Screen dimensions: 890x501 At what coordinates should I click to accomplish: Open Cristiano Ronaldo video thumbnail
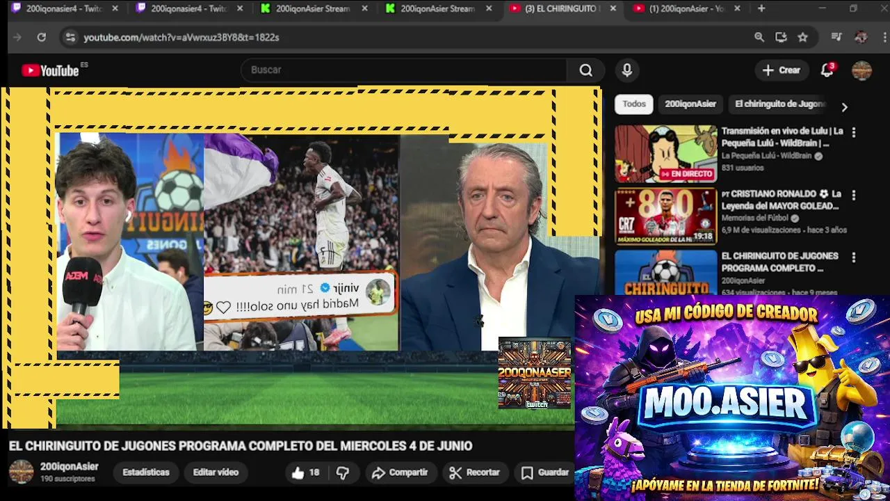click(665, 216)
